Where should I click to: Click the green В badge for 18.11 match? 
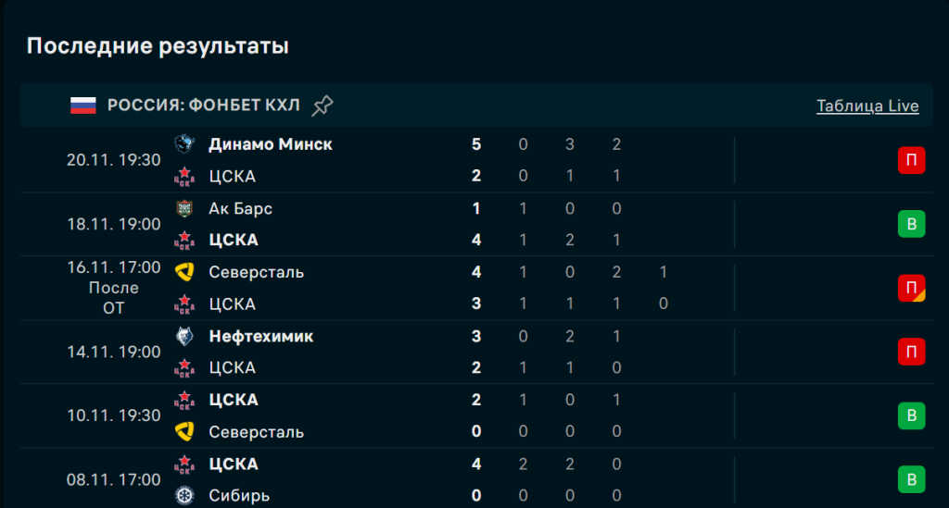(x=911, y=224)
